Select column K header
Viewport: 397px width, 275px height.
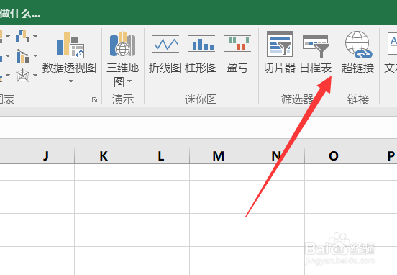coord(104,156)
